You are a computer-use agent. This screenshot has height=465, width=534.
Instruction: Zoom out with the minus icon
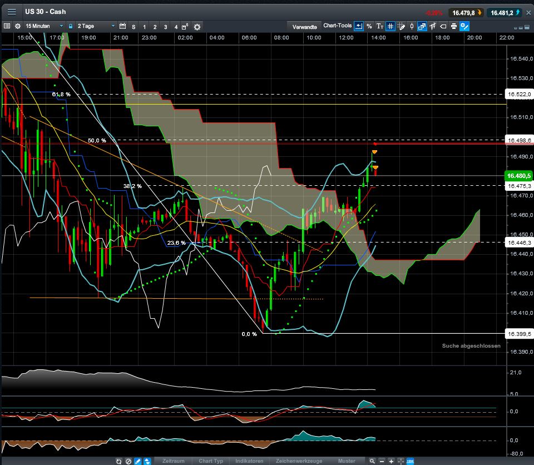click(x=382, y=461)
